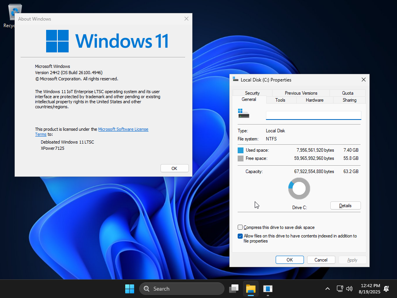Click the "Debloated Windows 11 LTSC" licensee text

pos(67,142)
